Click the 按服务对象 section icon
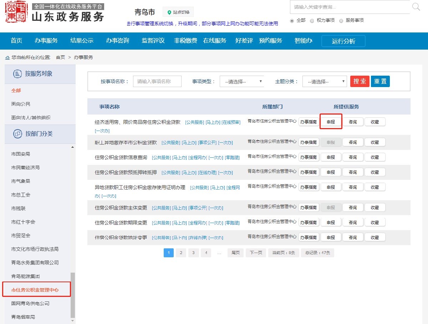This screenshot has height=324, width=428. [17, 74]
